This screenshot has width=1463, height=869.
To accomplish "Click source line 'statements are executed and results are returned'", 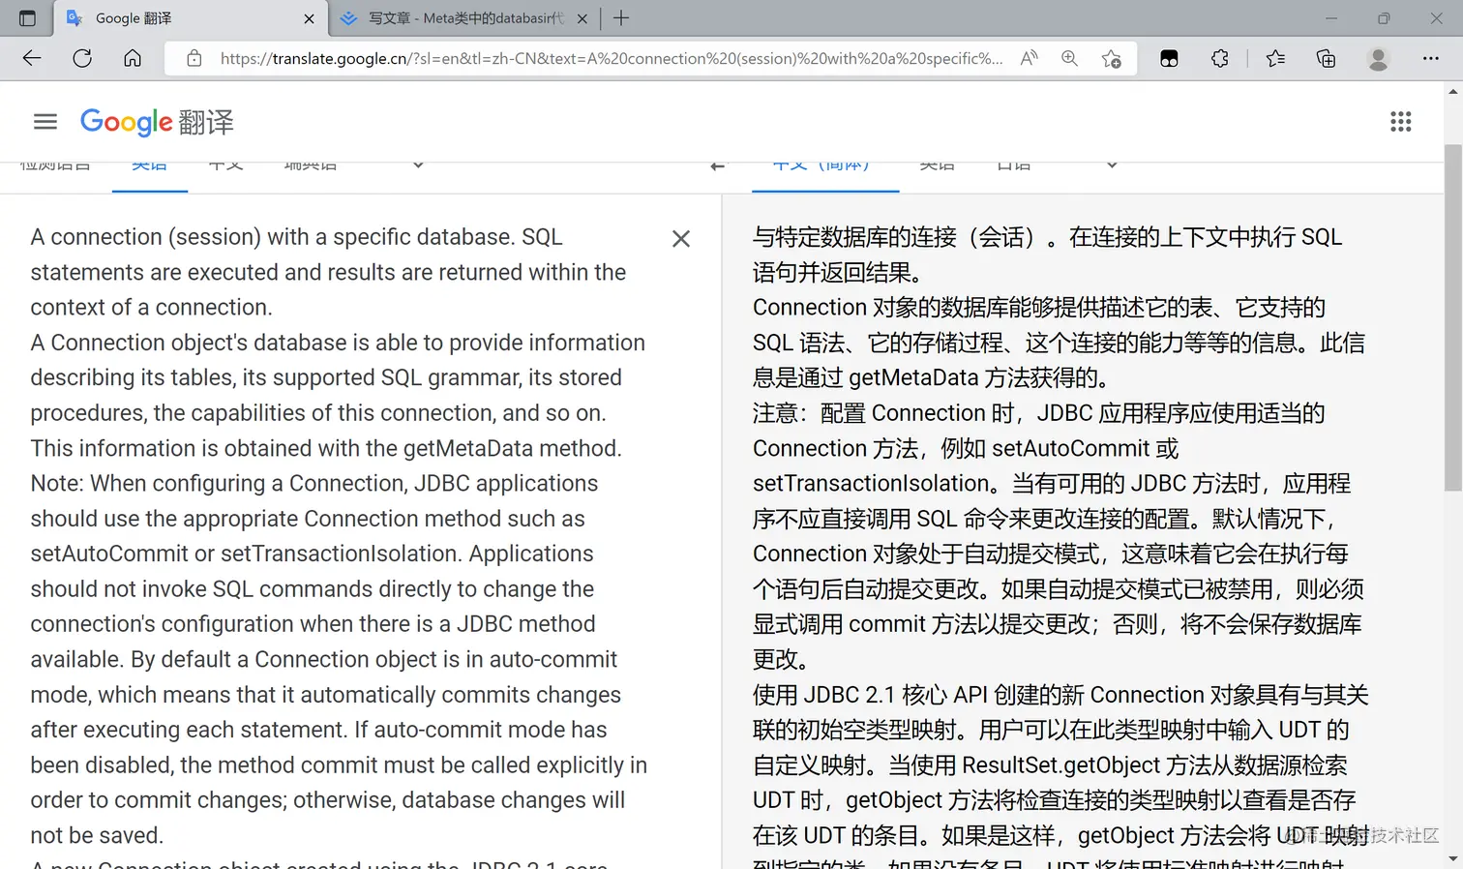I will point(328,272).
